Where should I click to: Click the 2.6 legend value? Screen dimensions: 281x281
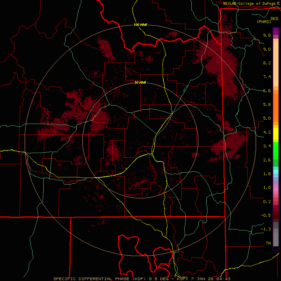coord(267,160)
